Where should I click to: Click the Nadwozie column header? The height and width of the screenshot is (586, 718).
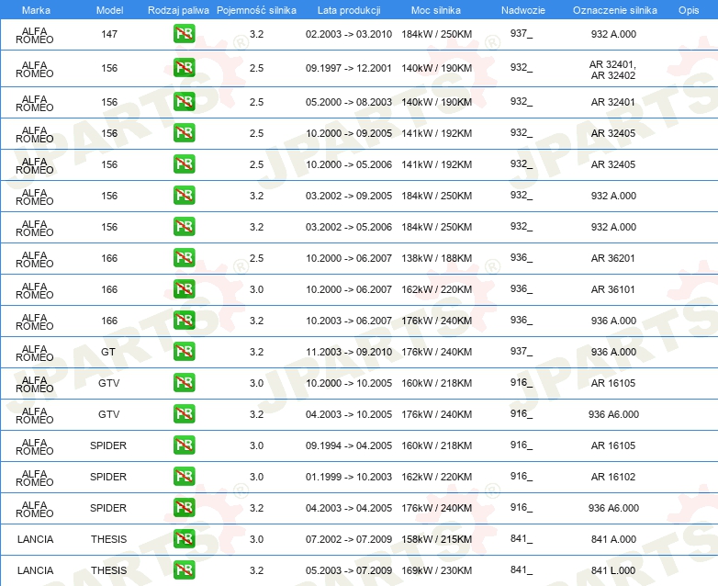tap(523, 10)
